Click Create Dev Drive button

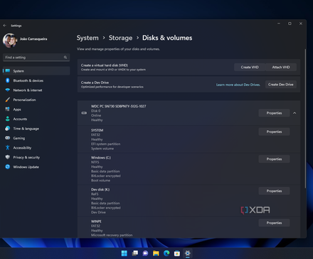pyautogui.click(x=281, y=85)
